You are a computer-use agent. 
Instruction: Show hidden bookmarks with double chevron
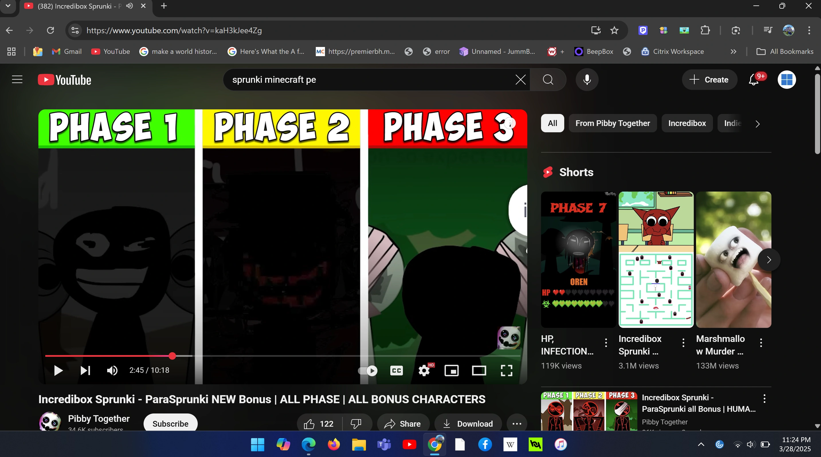733,52
